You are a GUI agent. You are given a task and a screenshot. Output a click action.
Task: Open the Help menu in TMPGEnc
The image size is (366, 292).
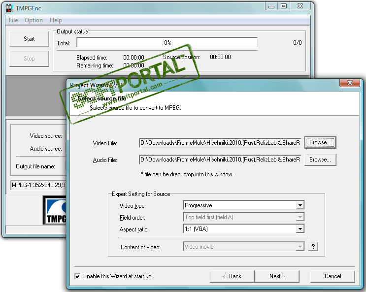tap(56, 20)
